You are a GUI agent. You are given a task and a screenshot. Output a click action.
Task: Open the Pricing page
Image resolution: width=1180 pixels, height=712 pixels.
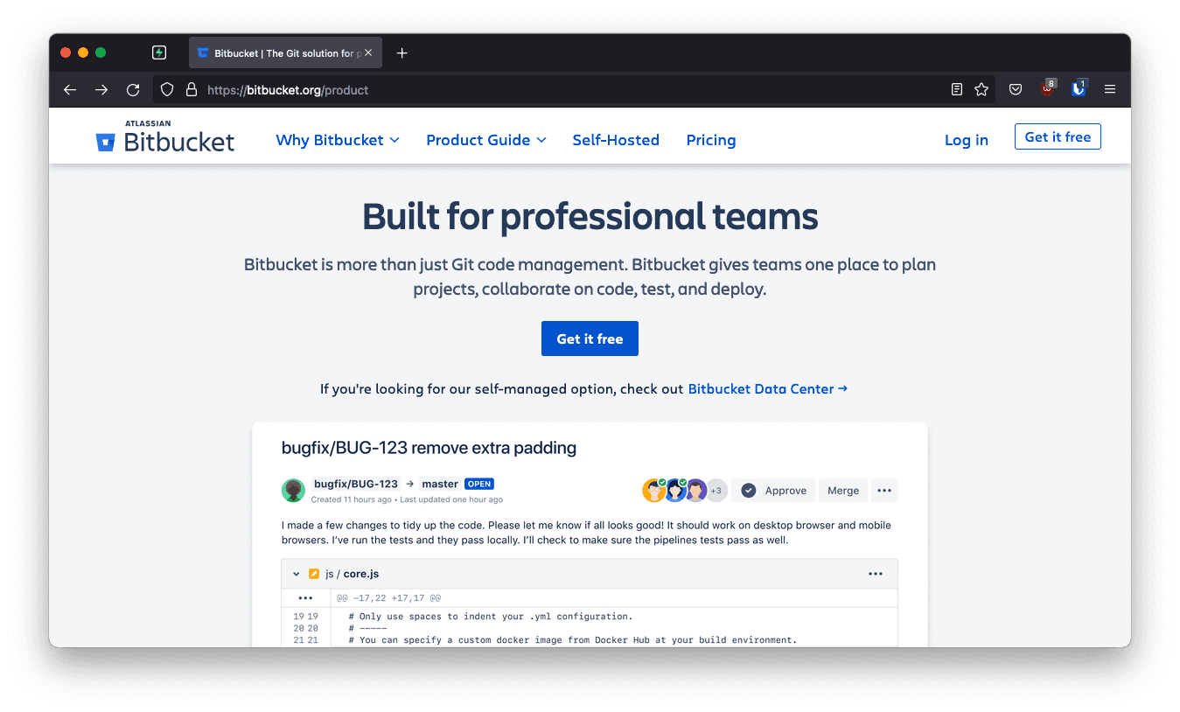point(711,140)
